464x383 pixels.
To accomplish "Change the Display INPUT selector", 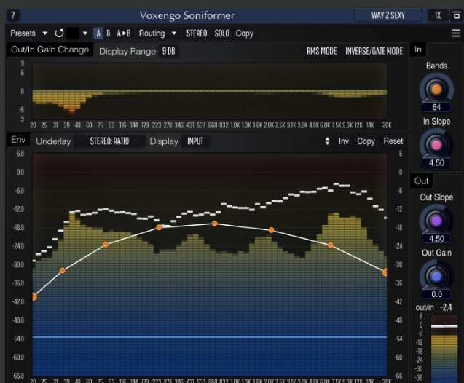I will coord(195,141).
